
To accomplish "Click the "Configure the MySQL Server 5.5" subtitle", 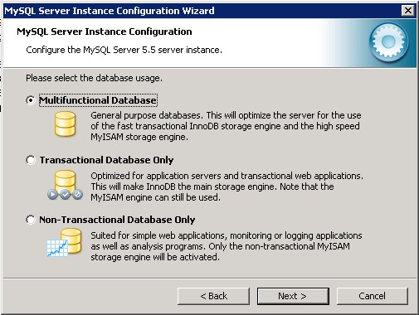I will (x=124, y=50).
